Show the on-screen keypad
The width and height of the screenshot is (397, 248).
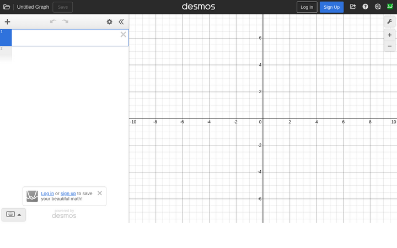pyautogui.click(x=14, y=214)
